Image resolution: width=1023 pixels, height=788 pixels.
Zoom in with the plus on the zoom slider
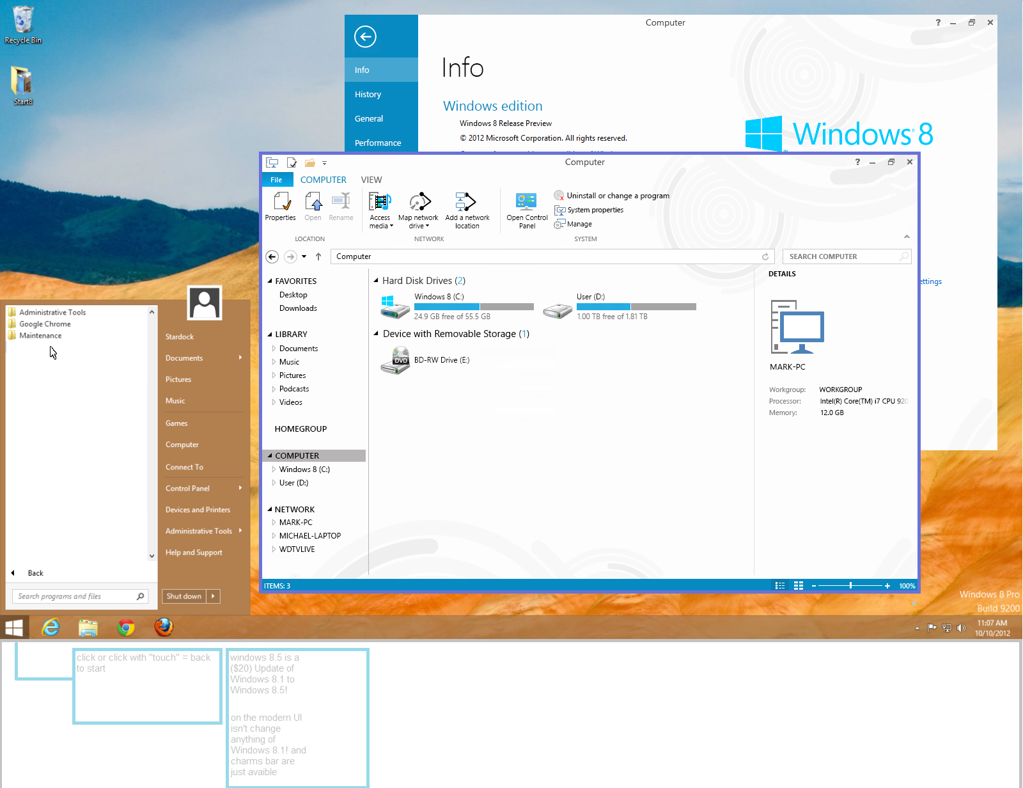click(x=887, y=585)
